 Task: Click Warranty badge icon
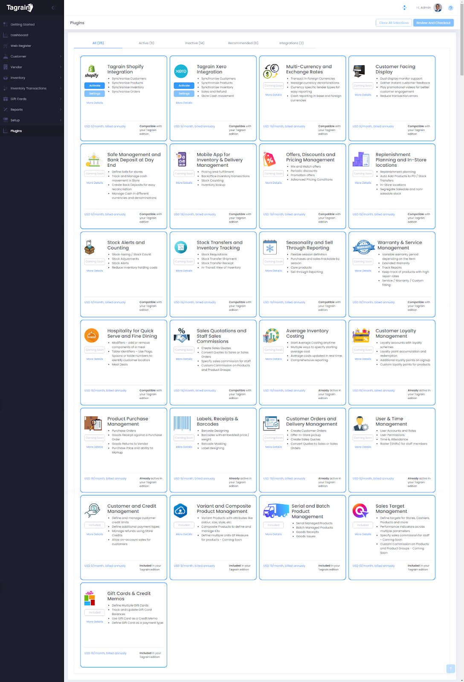click(364, 247)
